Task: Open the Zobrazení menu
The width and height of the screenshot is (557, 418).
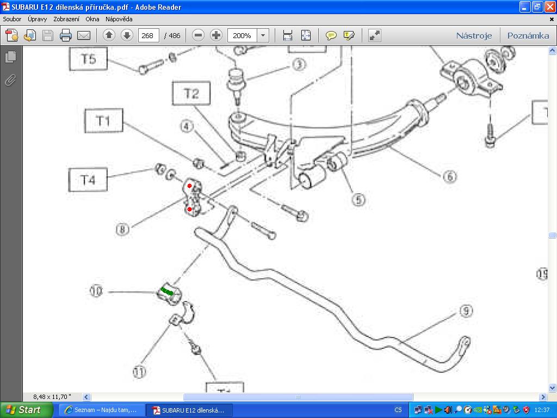Action: (66, 19)
